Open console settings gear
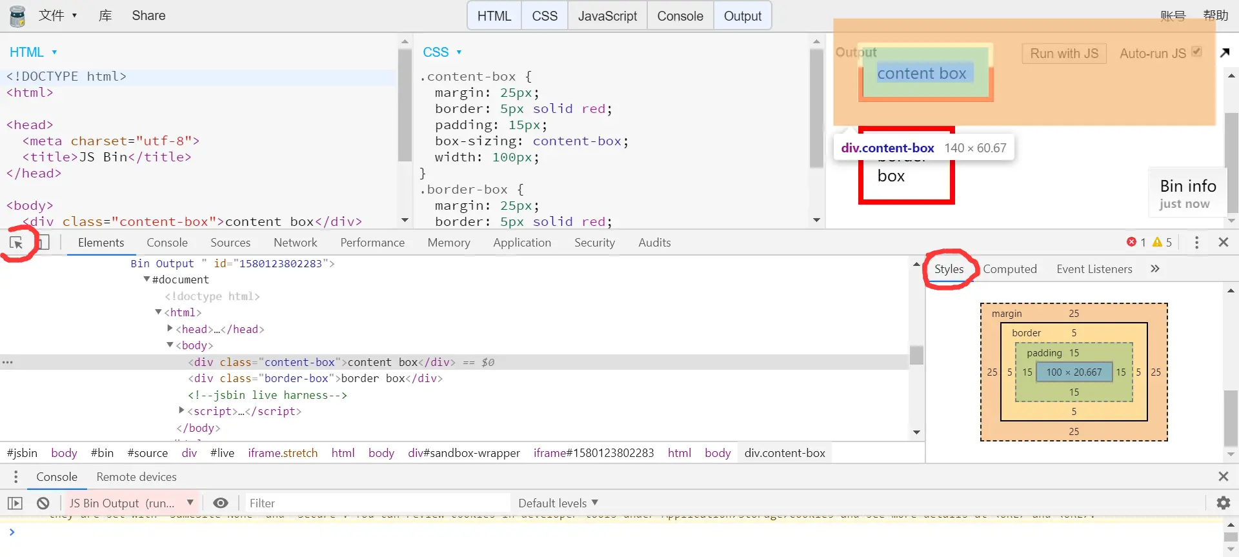 click(x=1223, y=503)
